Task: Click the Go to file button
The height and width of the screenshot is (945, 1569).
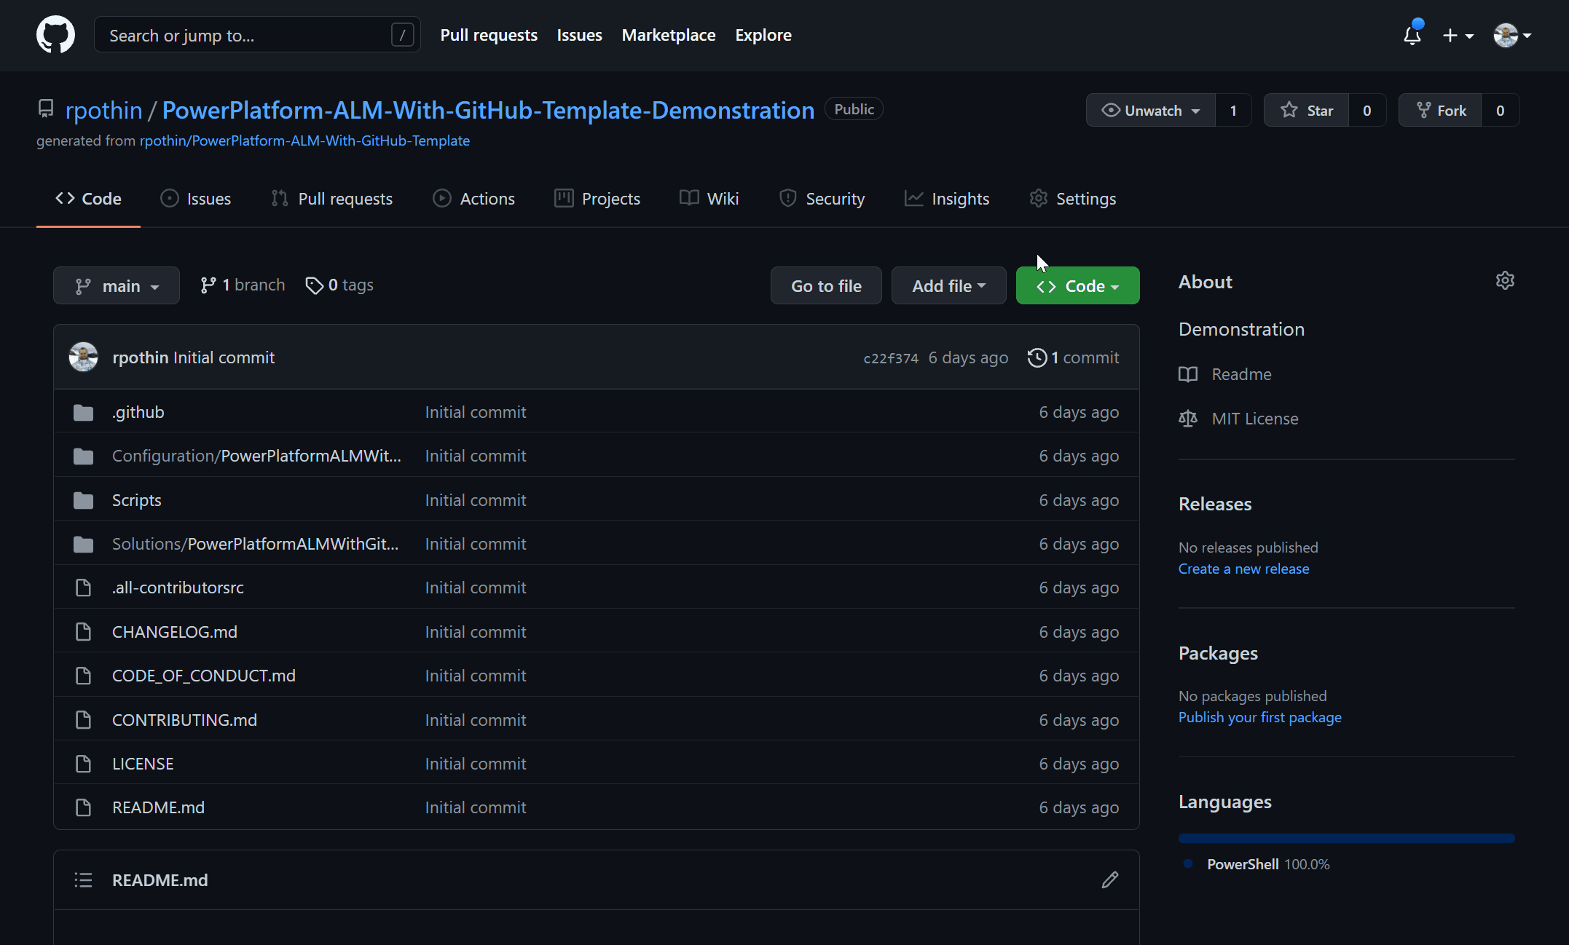Action: point(825,285)
